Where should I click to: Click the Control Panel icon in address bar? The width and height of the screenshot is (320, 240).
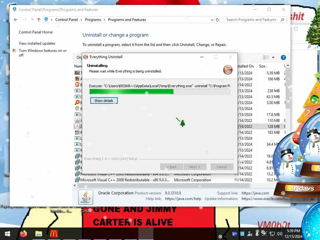click(x=46, y=19)
